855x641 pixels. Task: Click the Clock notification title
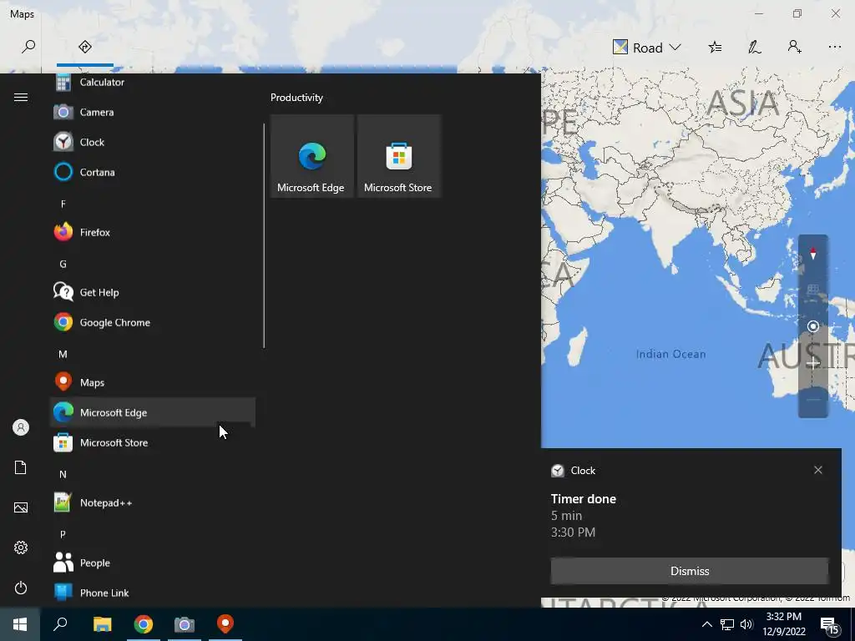[x=583, y=471]
